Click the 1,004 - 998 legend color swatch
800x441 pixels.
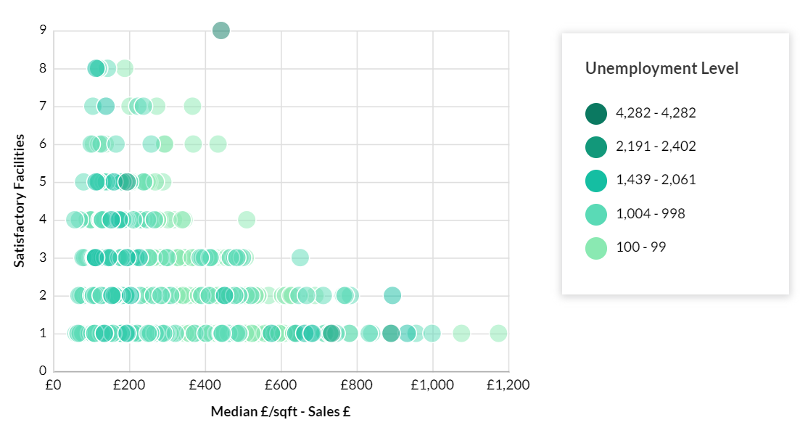click(x=596, y=214)
